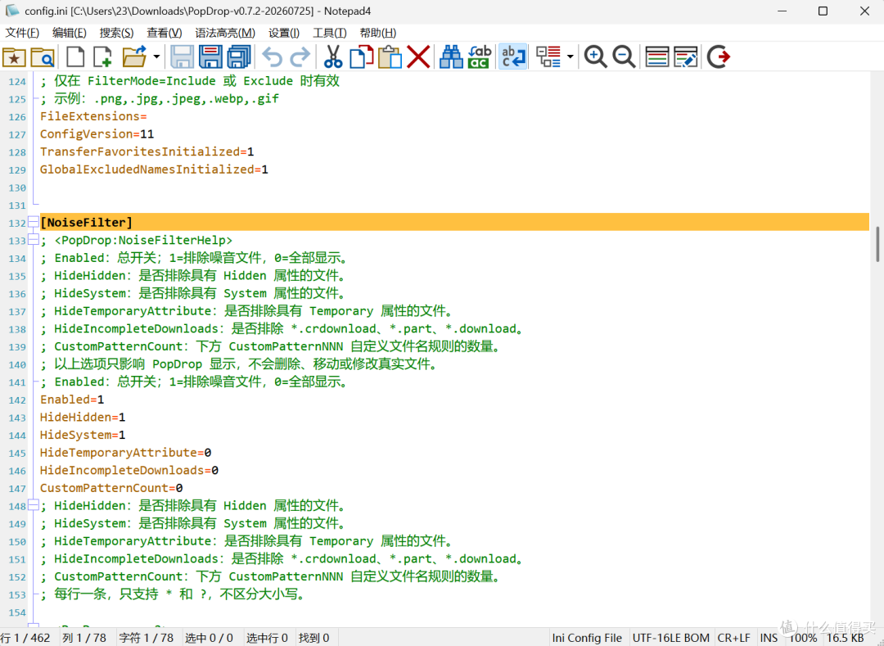This screenshot has width=884, height=646.
Task: Open the Favorites folder icon
Action: 14,57
